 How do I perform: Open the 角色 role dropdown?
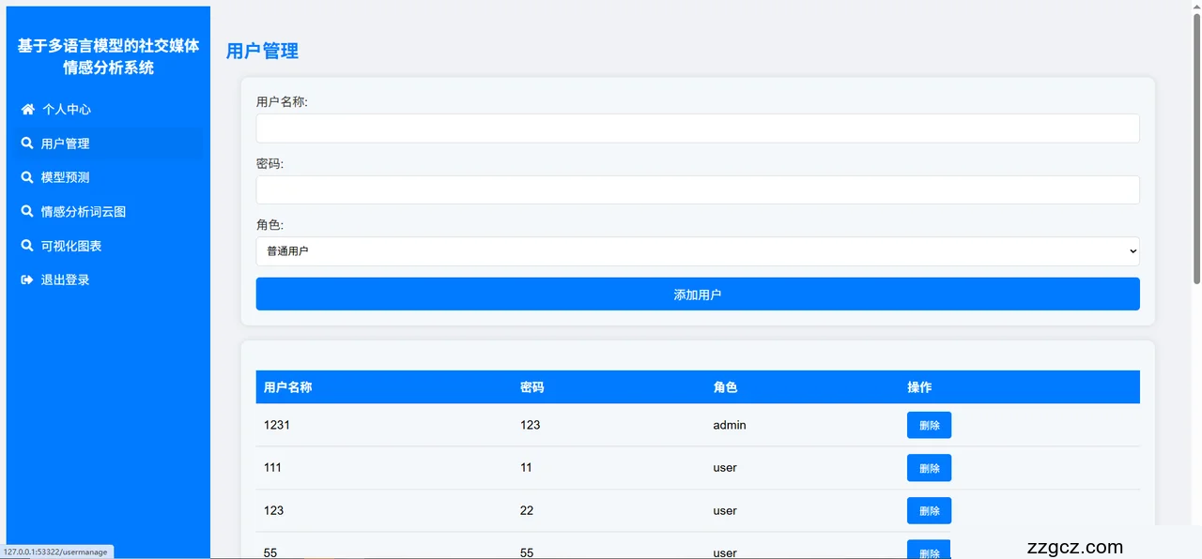coord(697,251)
